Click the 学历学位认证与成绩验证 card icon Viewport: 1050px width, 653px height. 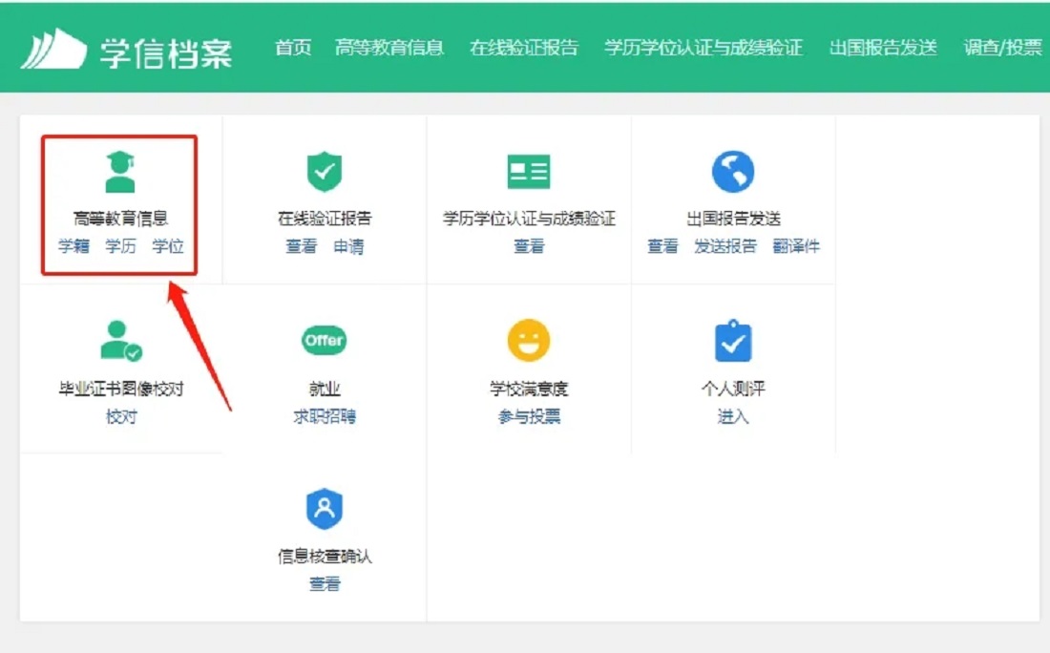point(528,171)
